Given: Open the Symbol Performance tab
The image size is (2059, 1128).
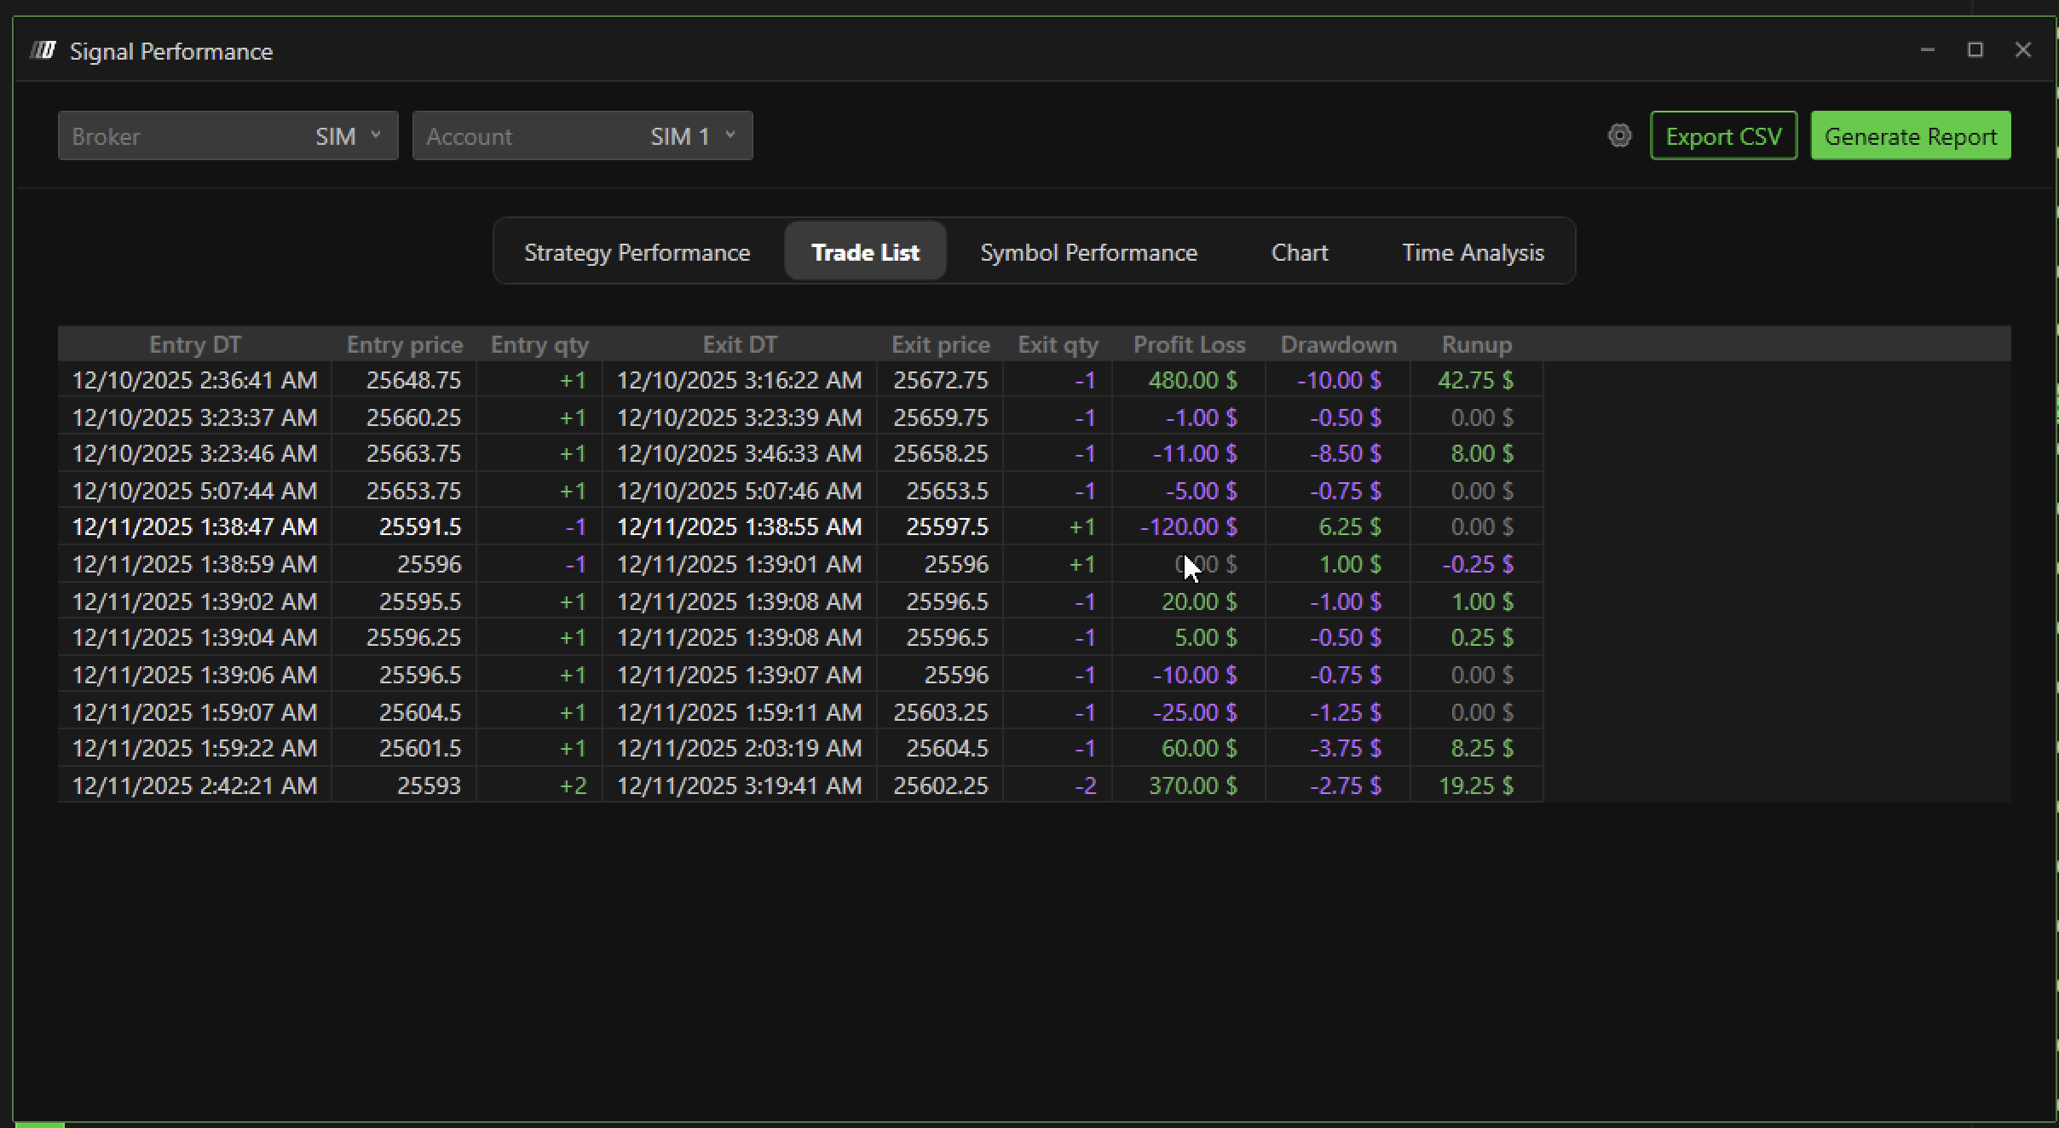Looking at the screenshot, I should (x=1088, y=252).
